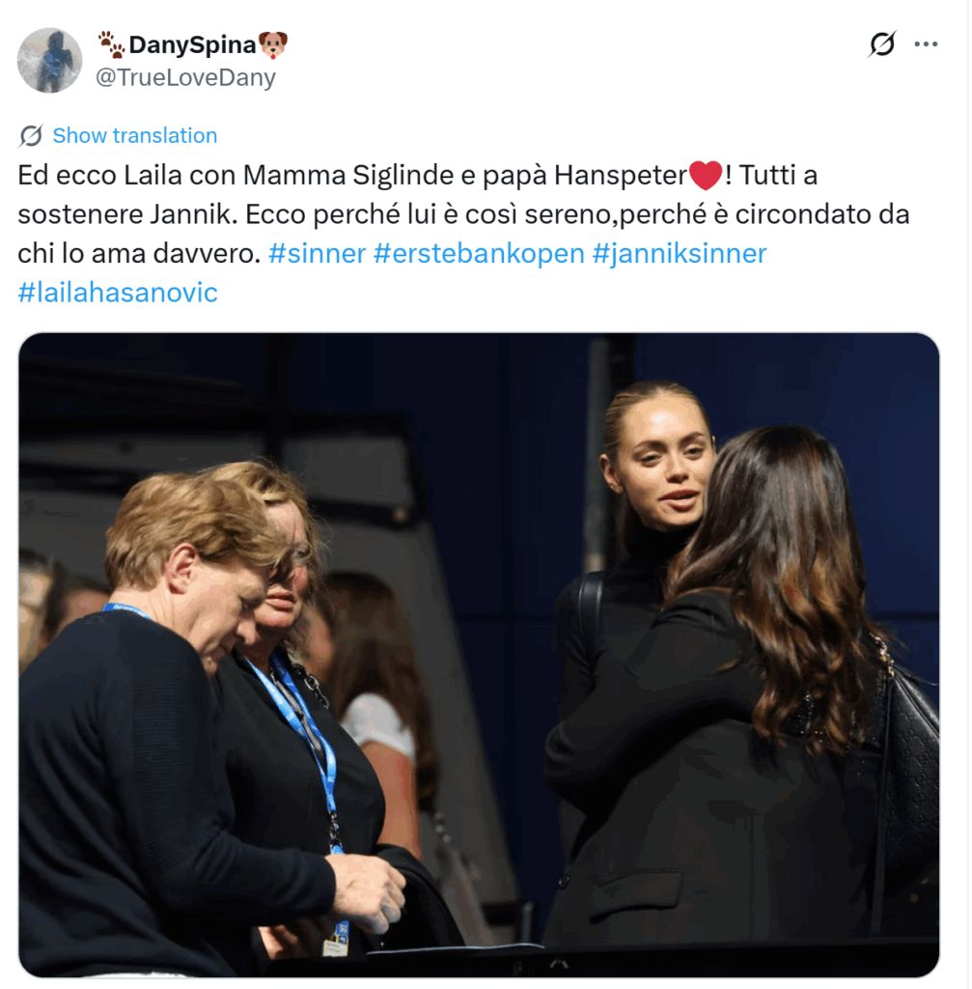Click the Grok icon beside the more menu
Image resolution: width=972 pixels, height=989 pixels.
pyautogui.click(x=882, y=44)
